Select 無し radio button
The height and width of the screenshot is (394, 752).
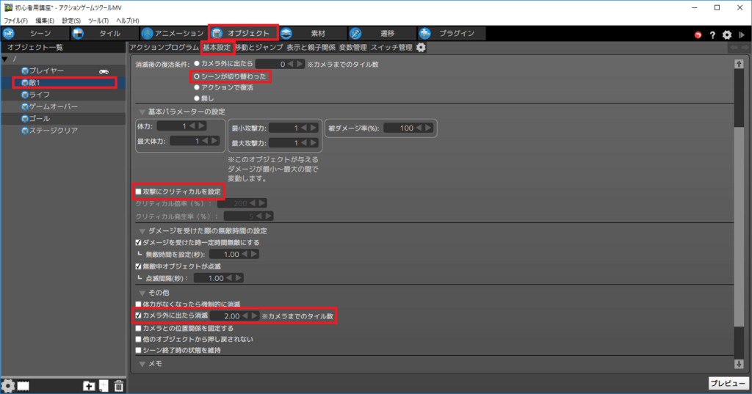point(197,98)
